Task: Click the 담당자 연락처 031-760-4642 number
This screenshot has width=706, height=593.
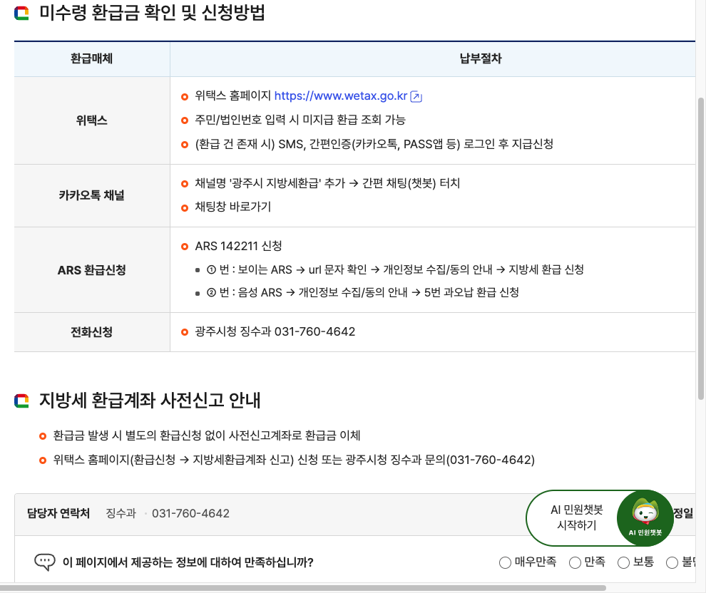Action: click(190, 513)
